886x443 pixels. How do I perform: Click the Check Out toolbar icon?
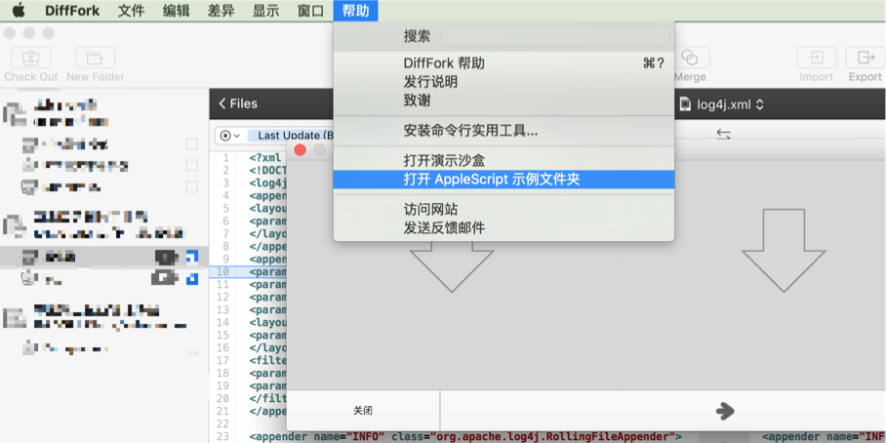pyautogui.click(x=30, y=58)
